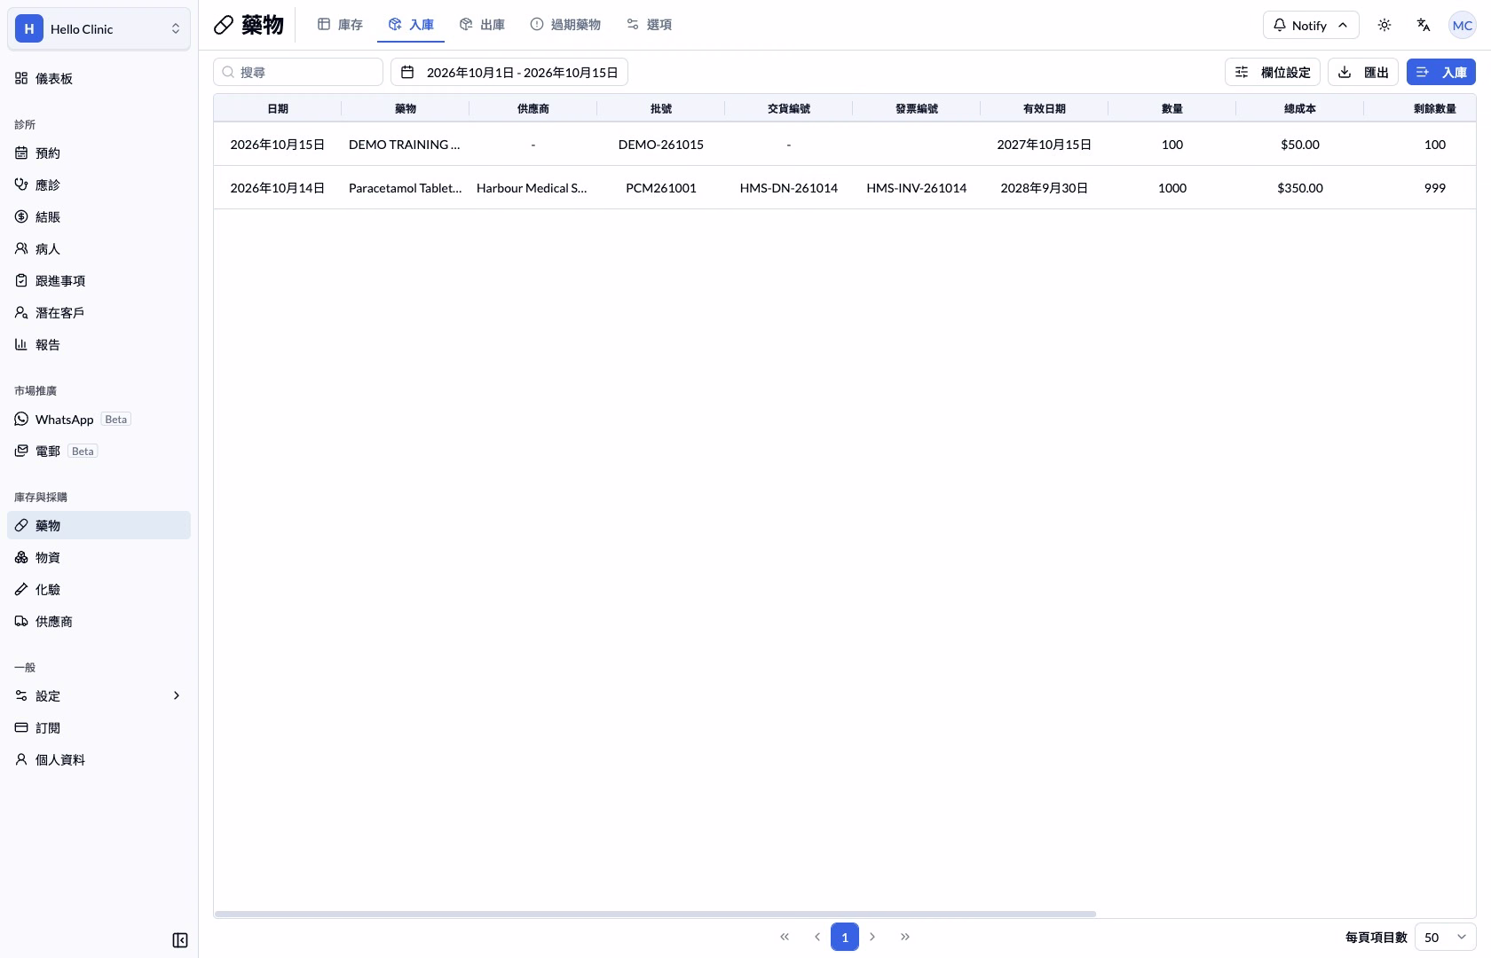Click the 搜尋 search field
Screen dimensions: 1491x958
pyautogui.click(x=298, y=72)
